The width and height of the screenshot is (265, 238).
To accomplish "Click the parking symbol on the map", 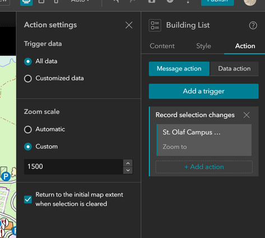I will [6, 176].
